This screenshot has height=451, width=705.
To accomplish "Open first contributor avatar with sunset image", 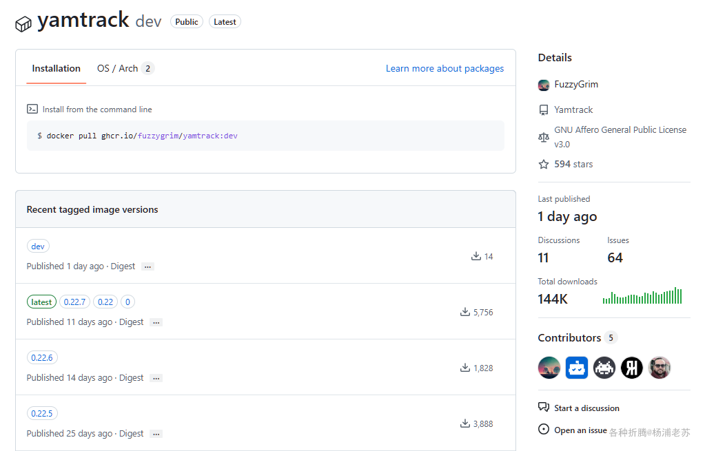I will (x=549, y=368).
